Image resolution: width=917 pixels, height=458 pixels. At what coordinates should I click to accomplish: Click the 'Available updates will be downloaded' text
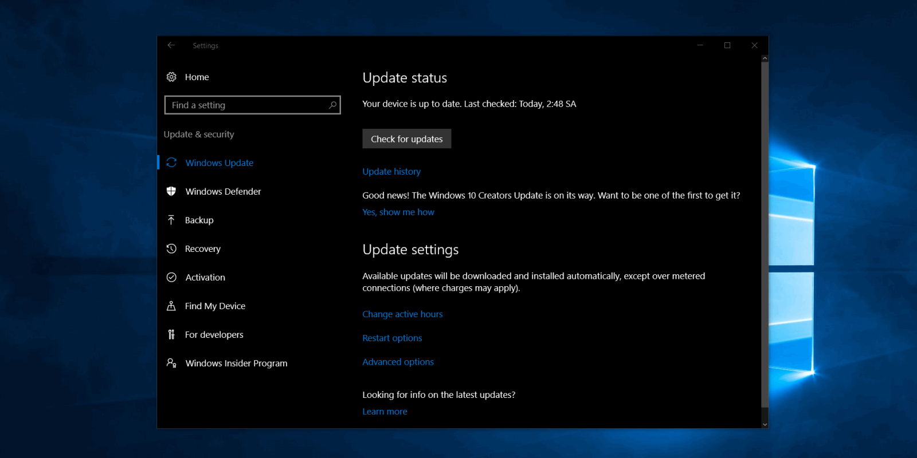pyautogui.click(x=534, y=282)
